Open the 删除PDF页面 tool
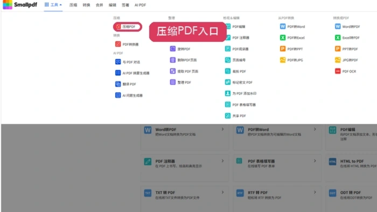The height and width of the screenshot is (212, 377). pos(183,60)
